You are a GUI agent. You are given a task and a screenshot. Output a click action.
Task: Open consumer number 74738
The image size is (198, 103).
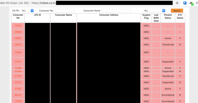18,101
